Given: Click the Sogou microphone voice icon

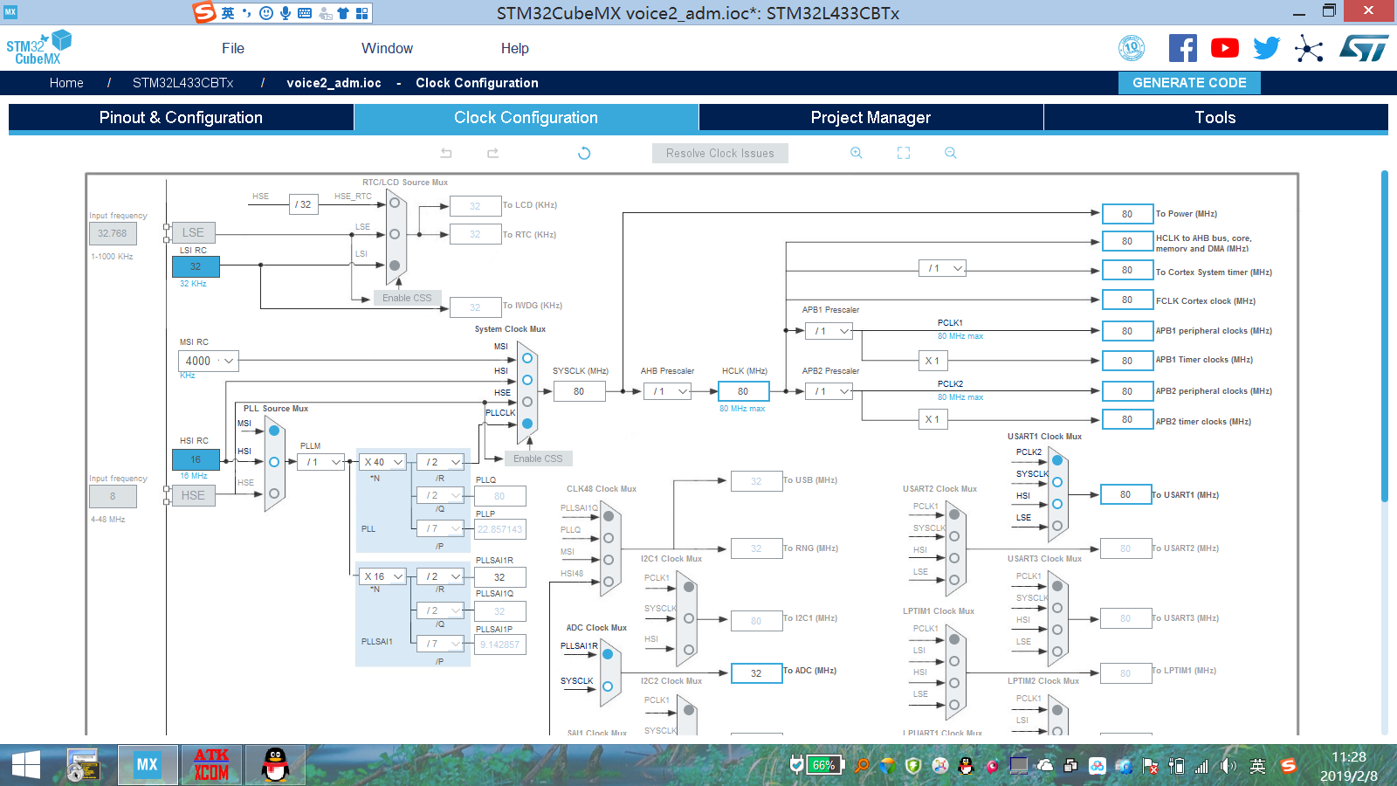Looking at the screenshot, I should point(285,13).
